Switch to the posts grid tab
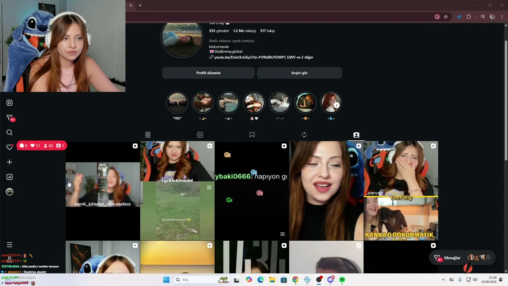Screen dimensions: 508x286 [x=148, y=135]
